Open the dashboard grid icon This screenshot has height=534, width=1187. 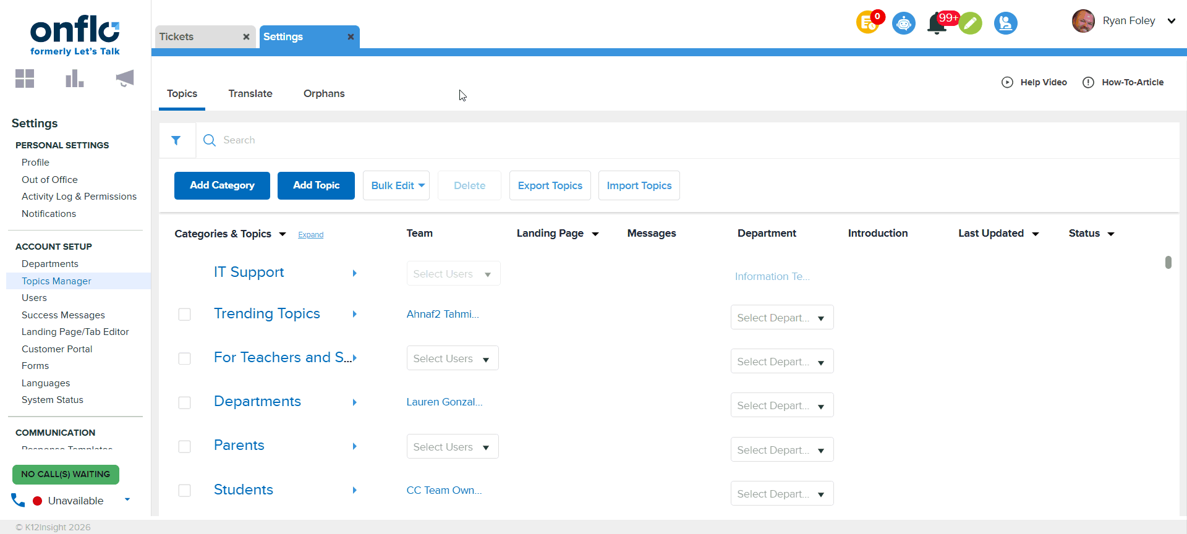pyautogui.click(x=25, y=78)
